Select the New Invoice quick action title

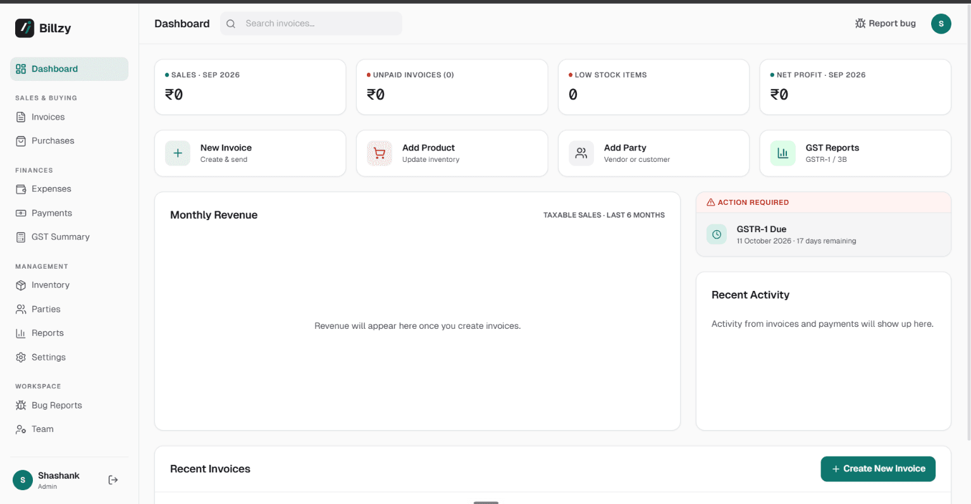coord(226,148)
